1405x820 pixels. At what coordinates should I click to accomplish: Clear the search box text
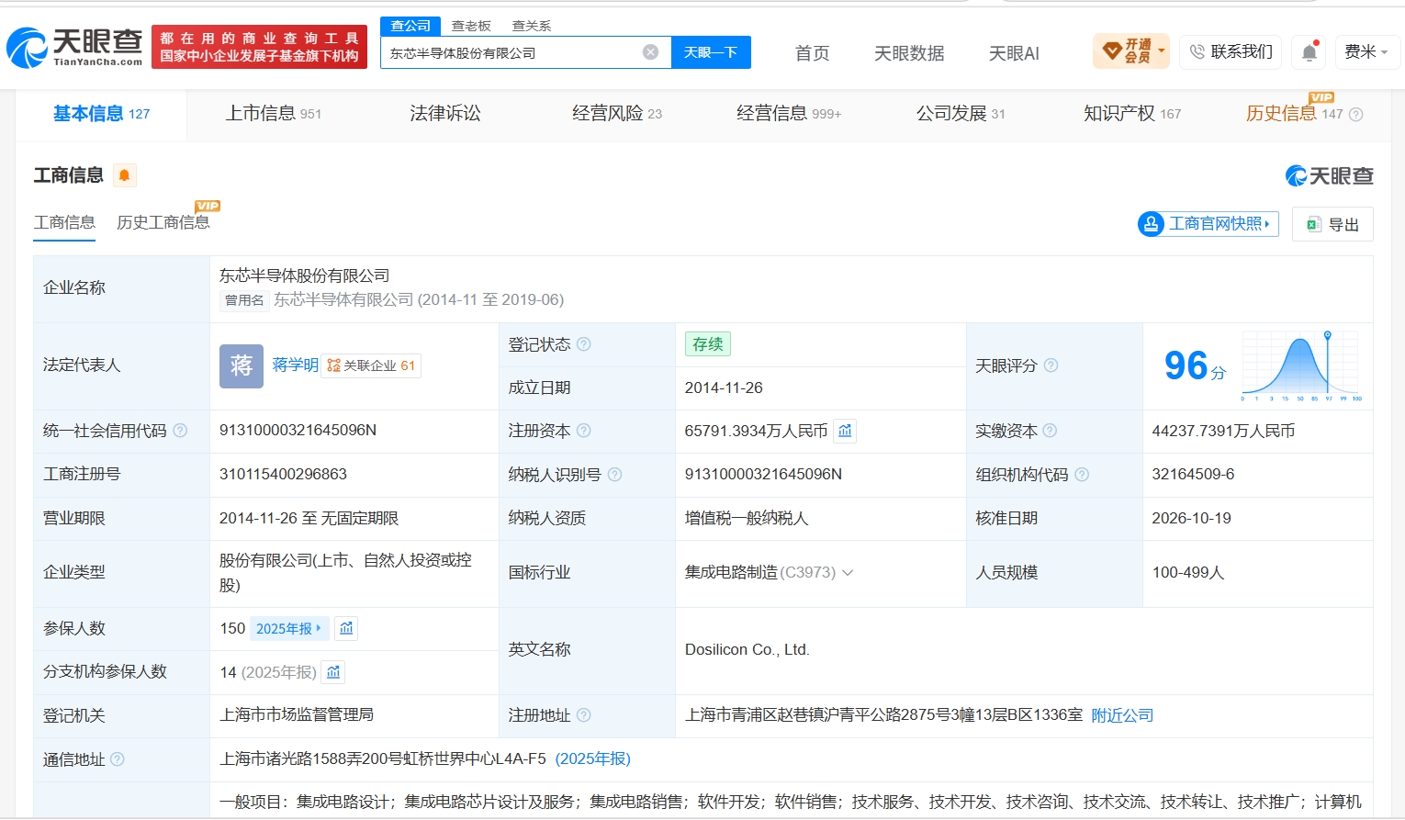coord(650,52)
